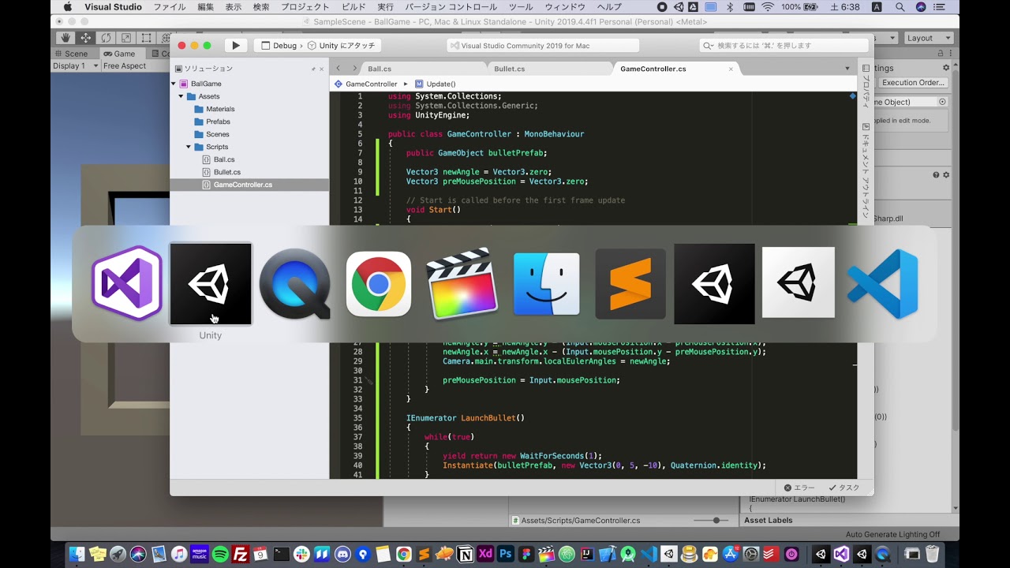This screenshot has width=1010, height=568.
Task: Select Final Cut Pro in app switcher
Action: click(462, 284)
